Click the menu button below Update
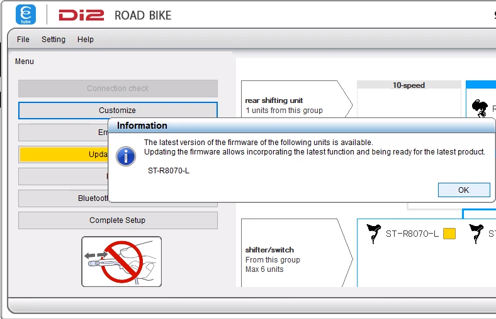The height and width of the screenshot is (319, 496). point(64,176)
